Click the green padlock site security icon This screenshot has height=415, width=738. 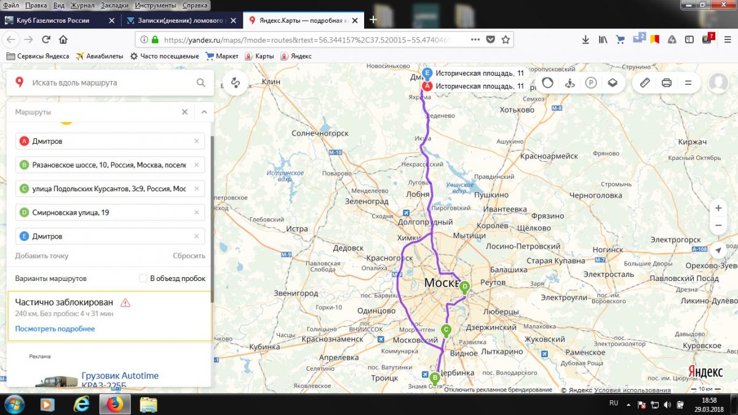154,39
